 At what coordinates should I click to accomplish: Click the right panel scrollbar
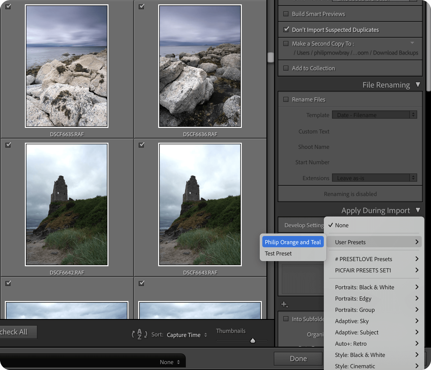(428, 46)
